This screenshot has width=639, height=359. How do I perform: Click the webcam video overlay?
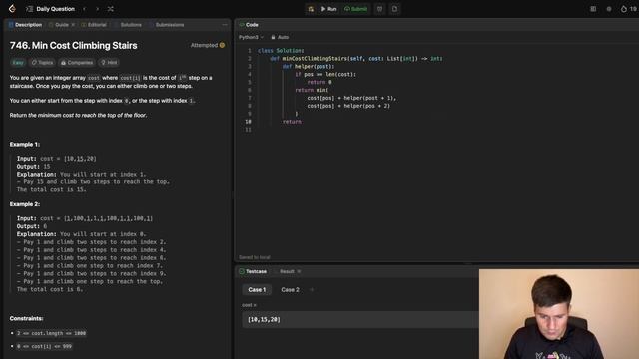(559, 314)
